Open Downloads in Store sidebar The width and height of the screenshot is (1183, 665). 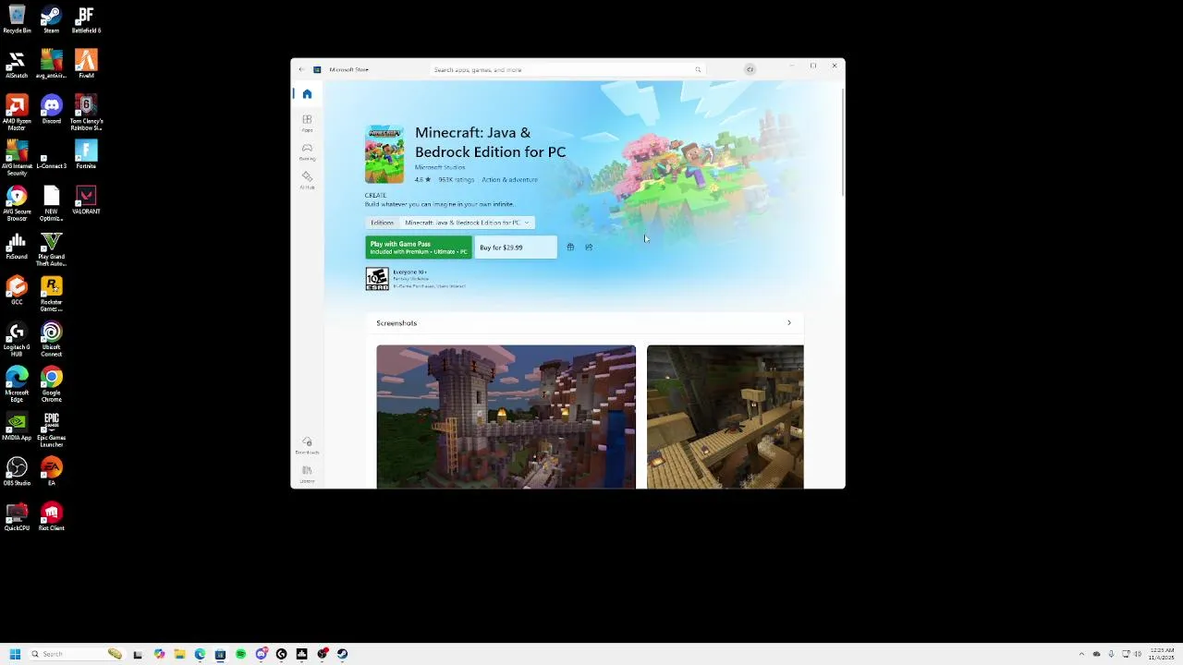(307, 445)
